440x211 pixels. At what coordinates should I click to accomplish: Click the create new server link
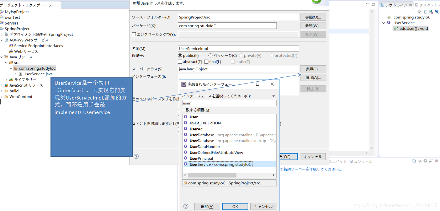pyautogui.click(x=310, y=169)
